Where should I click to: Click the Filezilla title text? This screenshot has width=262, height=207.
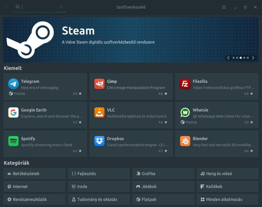coord(200,81)
